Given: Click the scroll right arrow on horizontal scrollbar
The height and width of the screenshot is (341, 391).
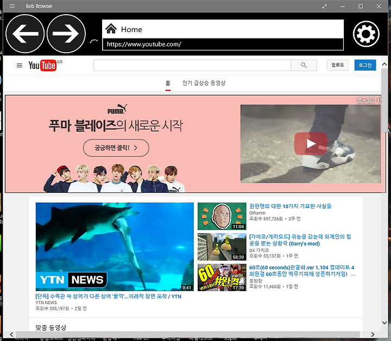Looking at the screenshot, I should click(x=373, y=334).
